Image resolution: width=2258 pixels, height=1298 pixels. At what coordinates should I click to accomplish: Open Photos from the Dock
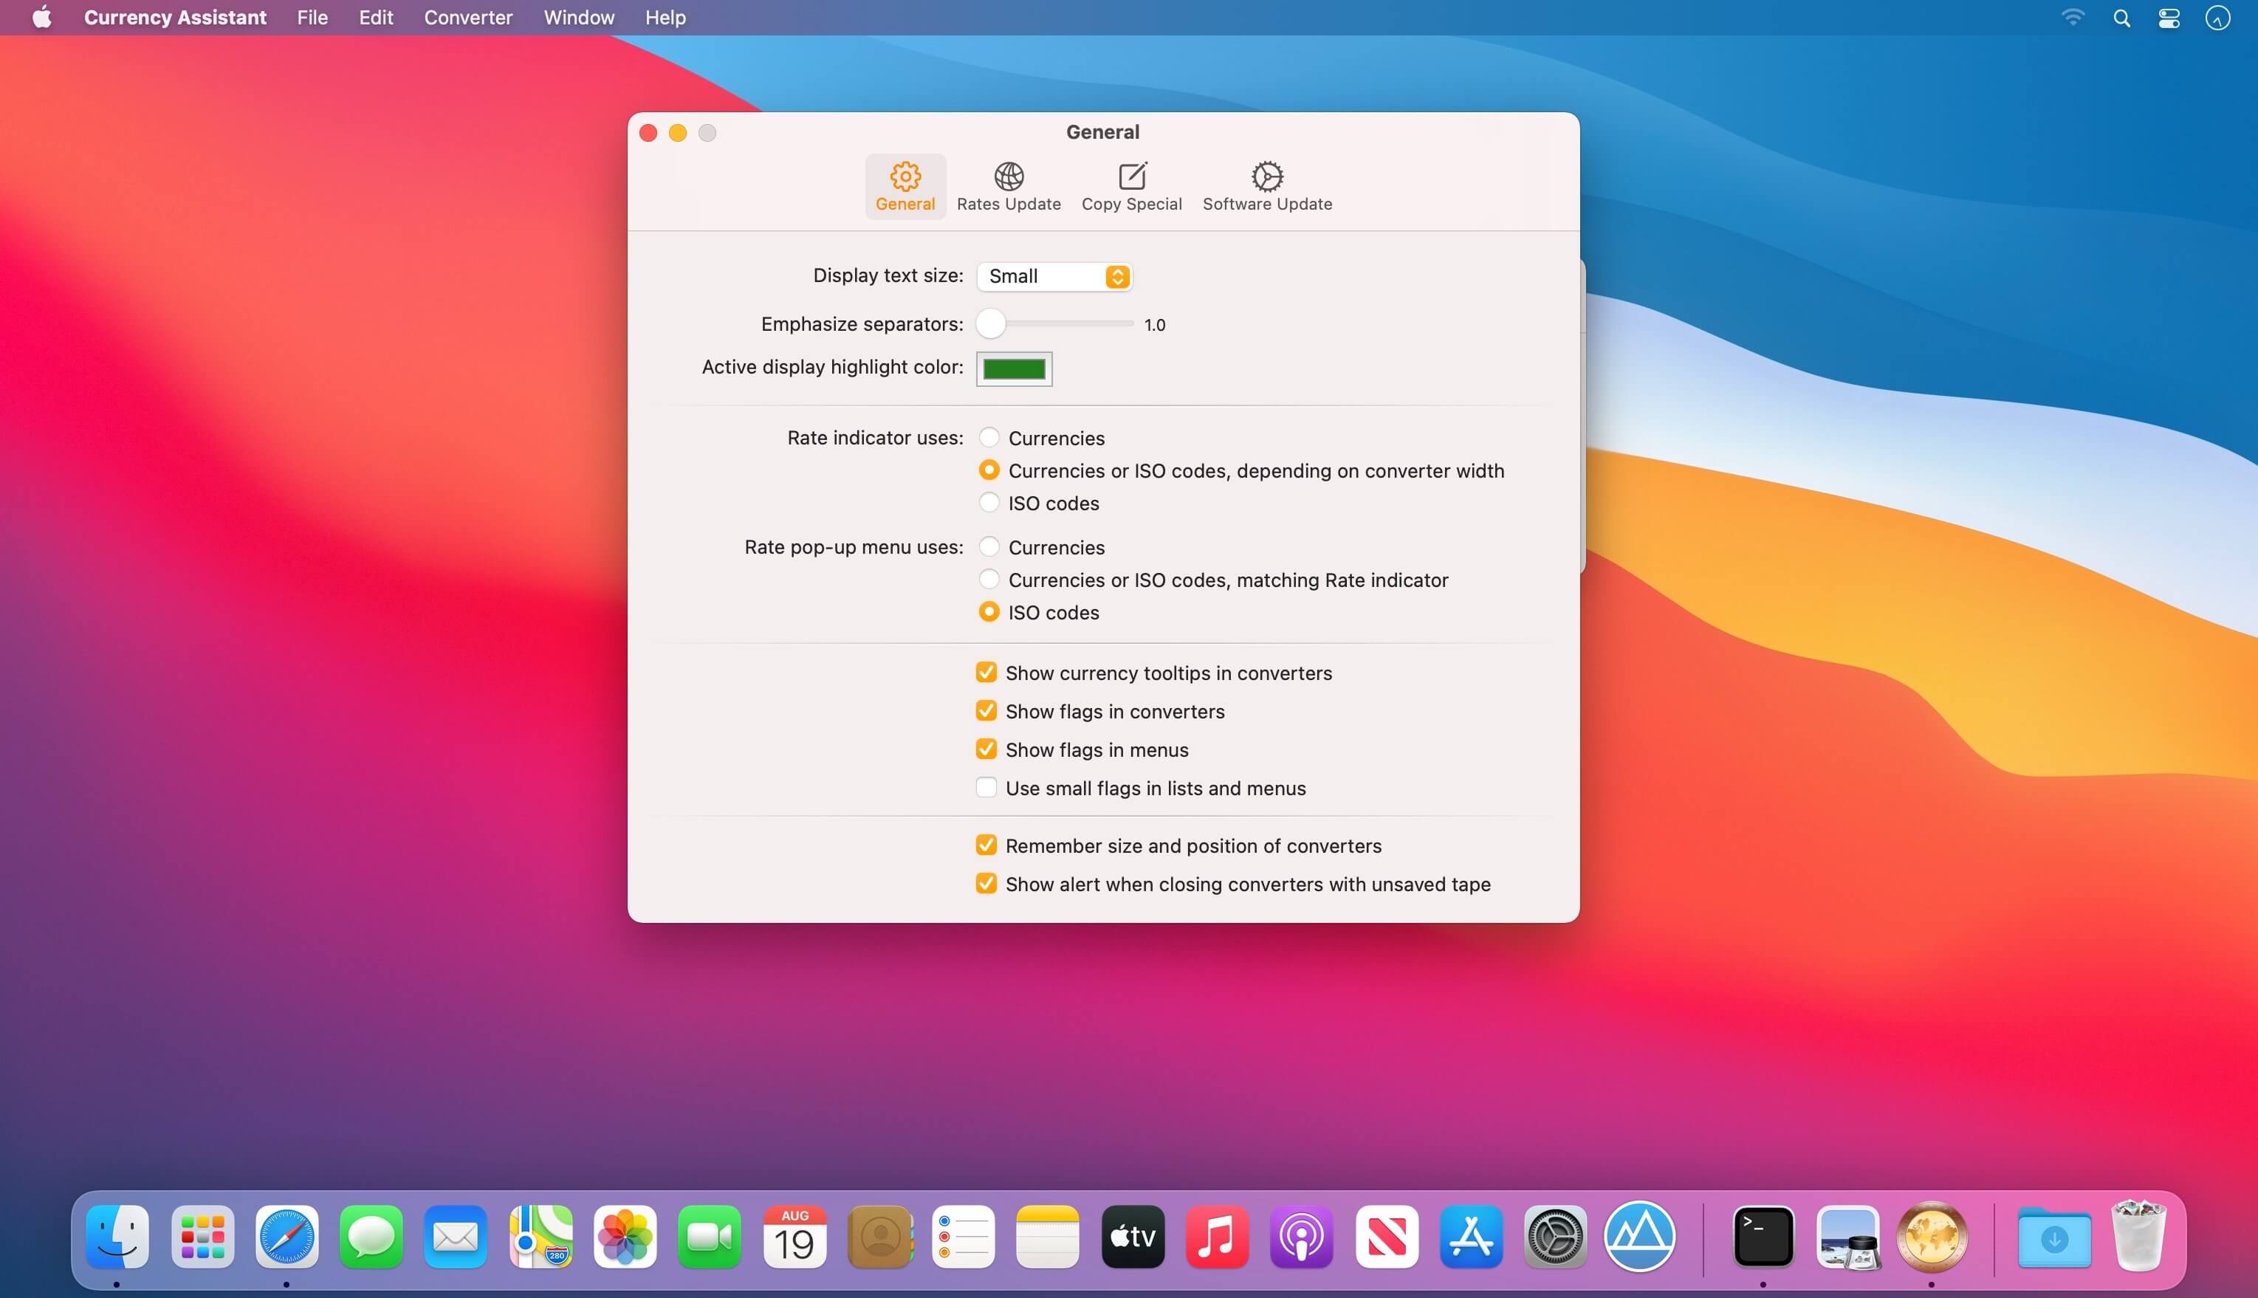point(625,1237)
